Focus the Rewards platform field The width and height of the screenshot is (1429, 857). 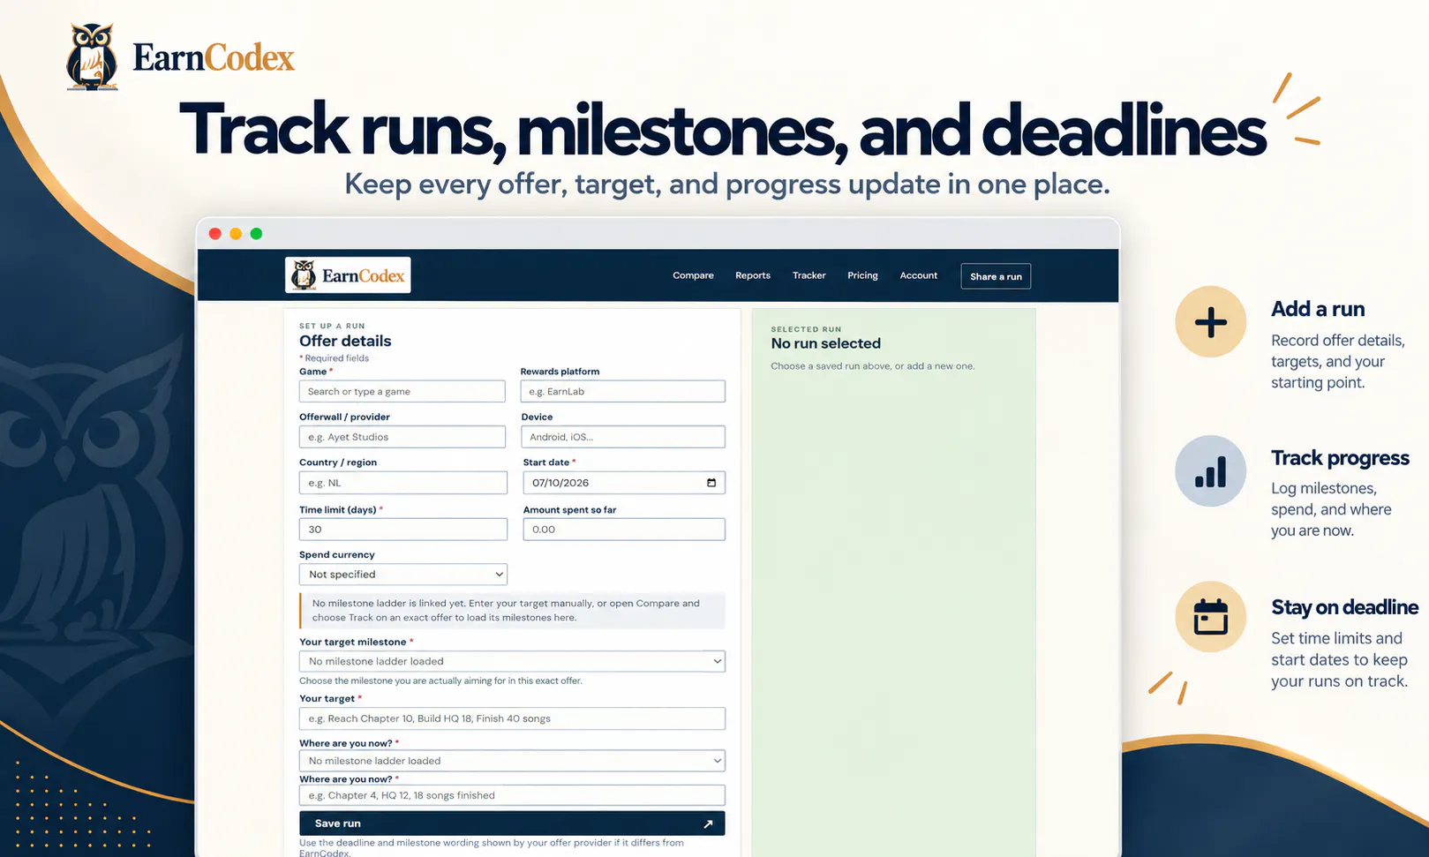623,391
